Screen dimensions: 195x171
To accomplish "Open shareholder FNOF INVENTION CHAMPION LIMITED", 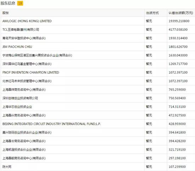I will point(31,72).
